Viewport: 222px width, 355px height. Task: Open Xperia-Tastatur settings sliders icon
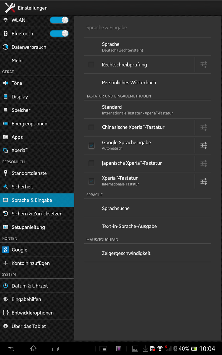tap(204, 181)
